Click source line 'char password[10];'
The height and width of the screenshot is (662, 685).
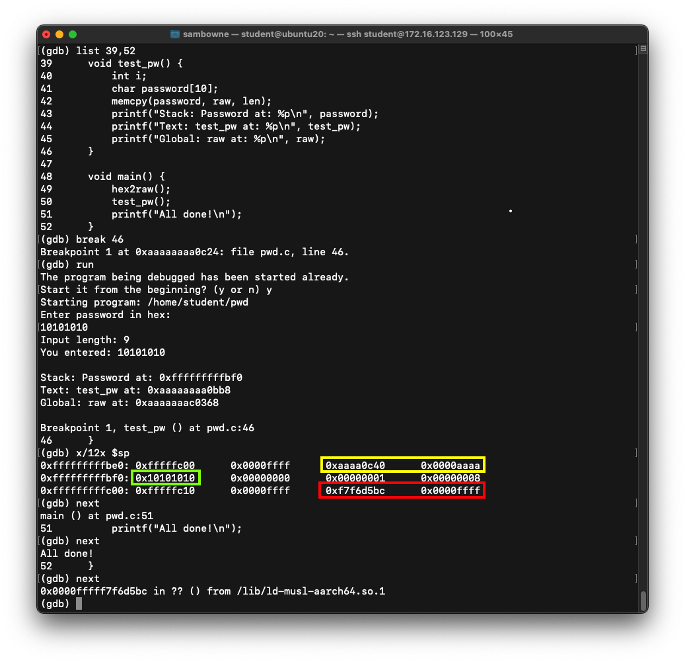(x=164, y=89)
